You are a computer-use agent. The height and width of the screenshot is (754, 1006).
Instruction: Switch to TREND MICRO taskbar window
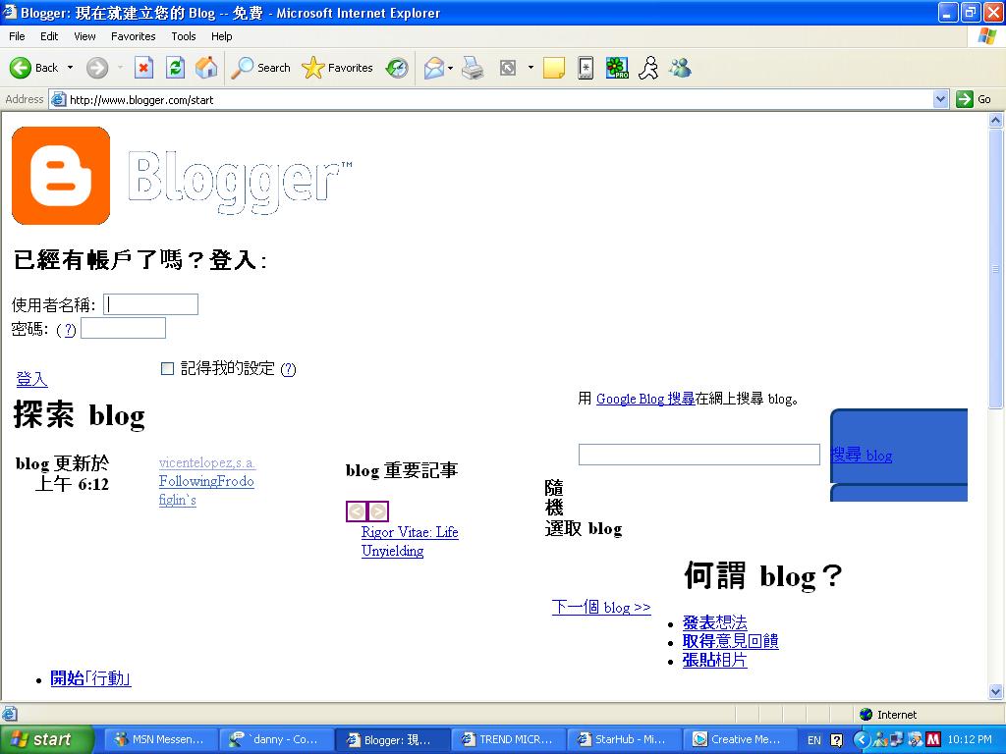508,739
